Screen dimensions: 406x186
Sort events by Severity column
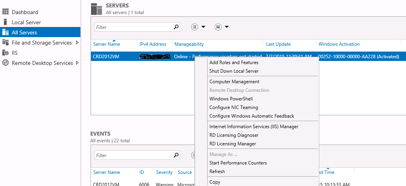click(x=164, y=172)
